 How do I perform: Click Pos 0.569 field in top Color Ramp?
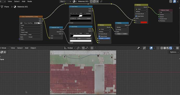(84, 18)
